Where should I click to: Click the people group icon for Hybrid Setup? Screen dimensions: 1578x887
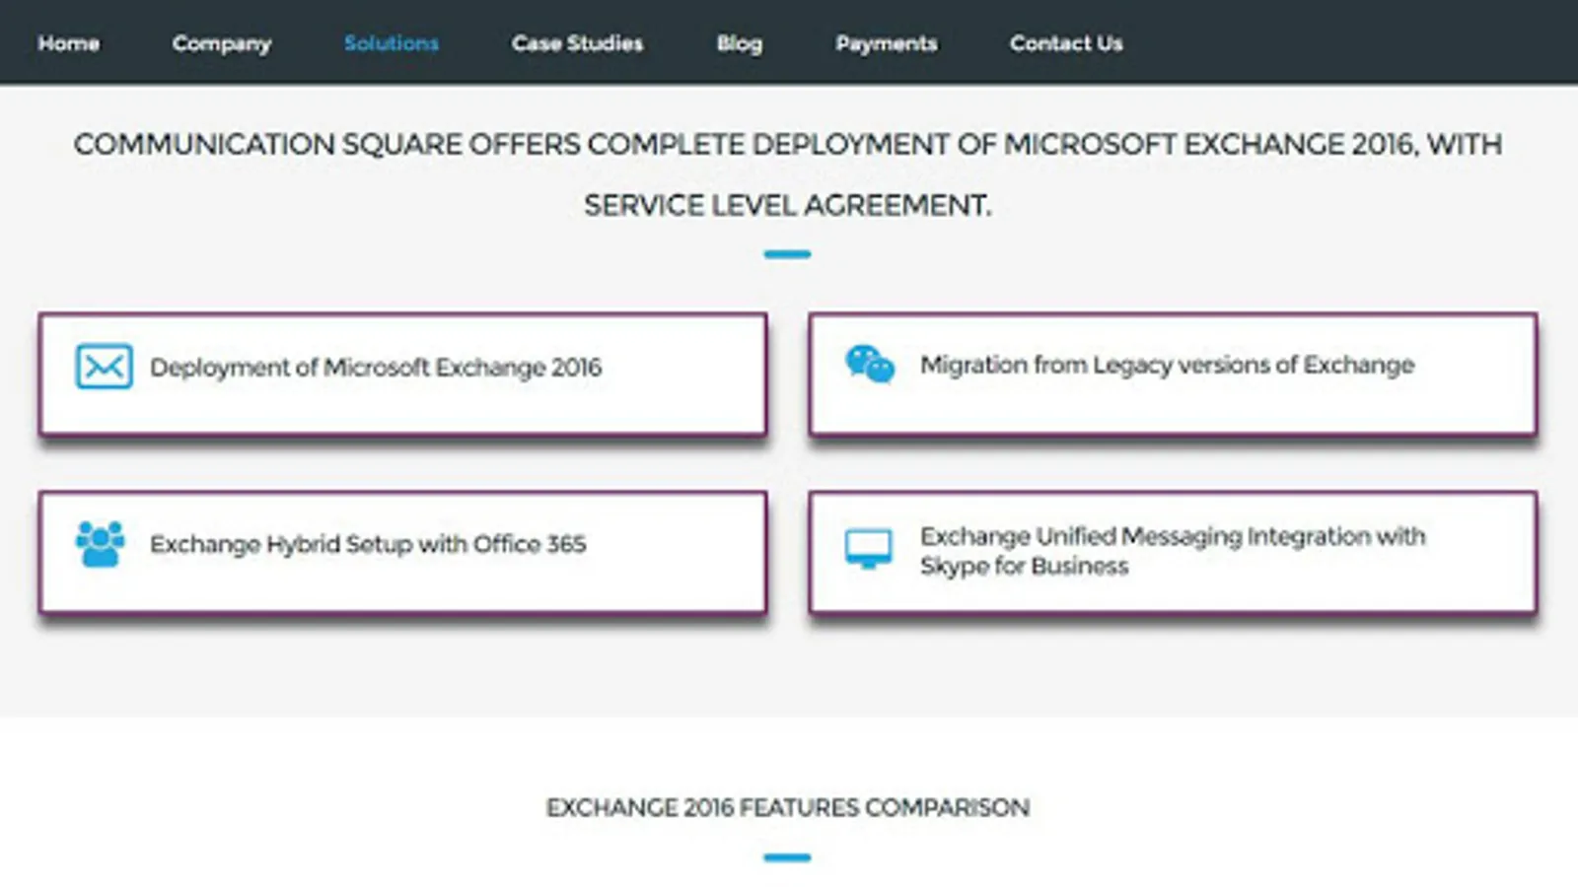[101, 544]
